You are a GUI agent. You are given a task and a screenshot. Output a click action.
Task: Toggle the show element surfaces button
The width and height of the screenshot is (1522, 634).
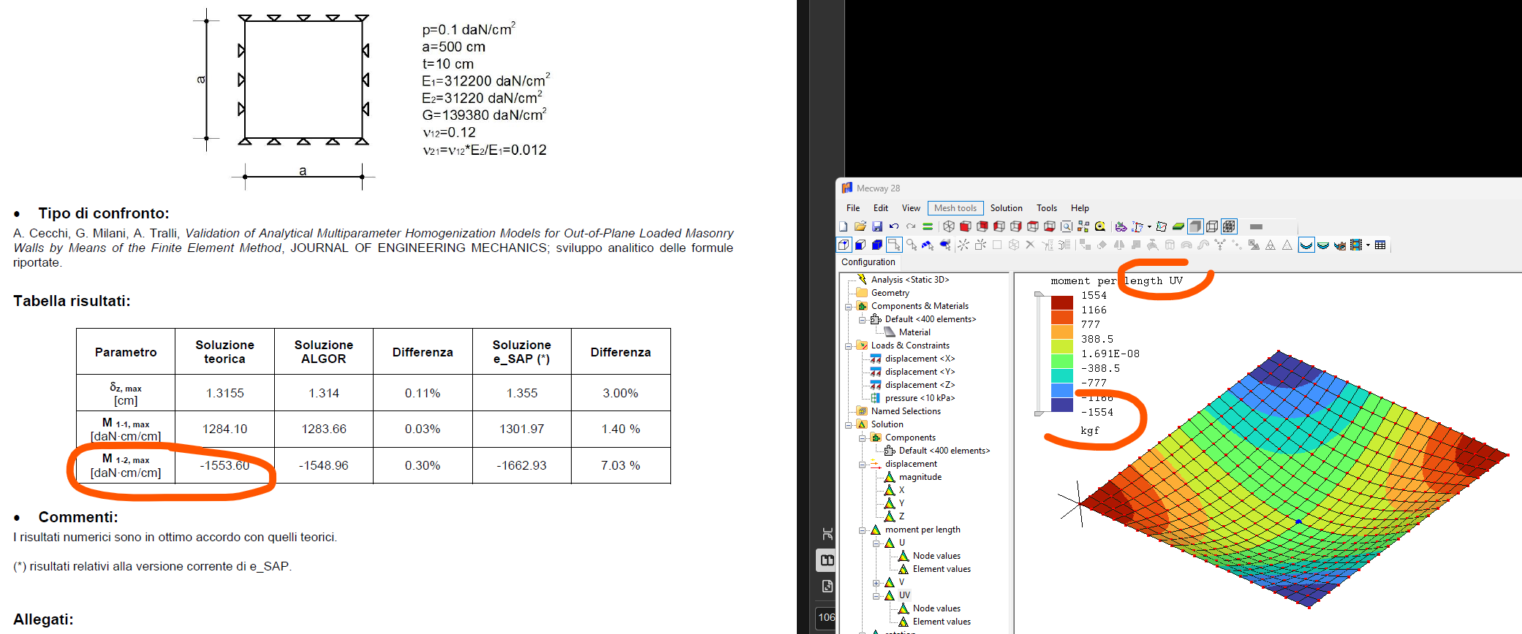(x=1195, y=226)
